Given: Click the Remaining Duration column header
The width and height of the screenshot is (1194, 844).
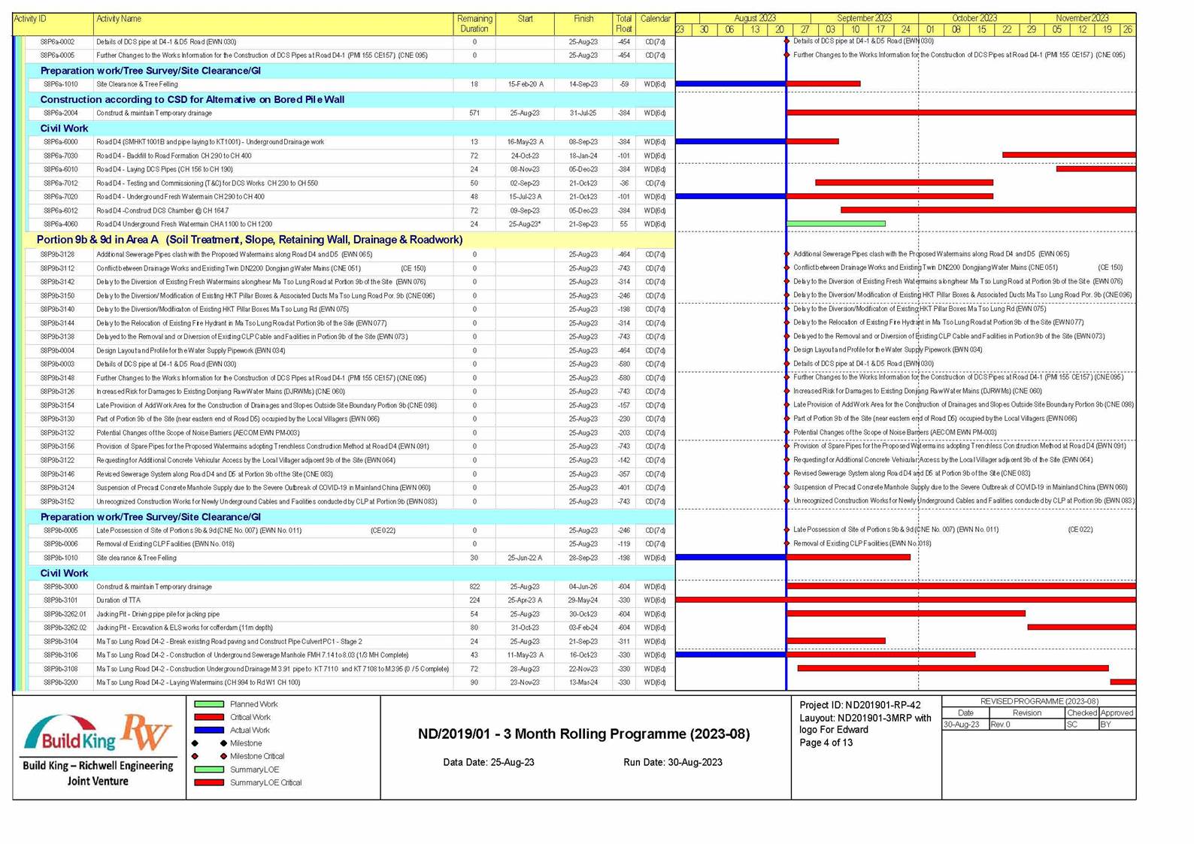Looking at the screenshot, I should 474,24.
